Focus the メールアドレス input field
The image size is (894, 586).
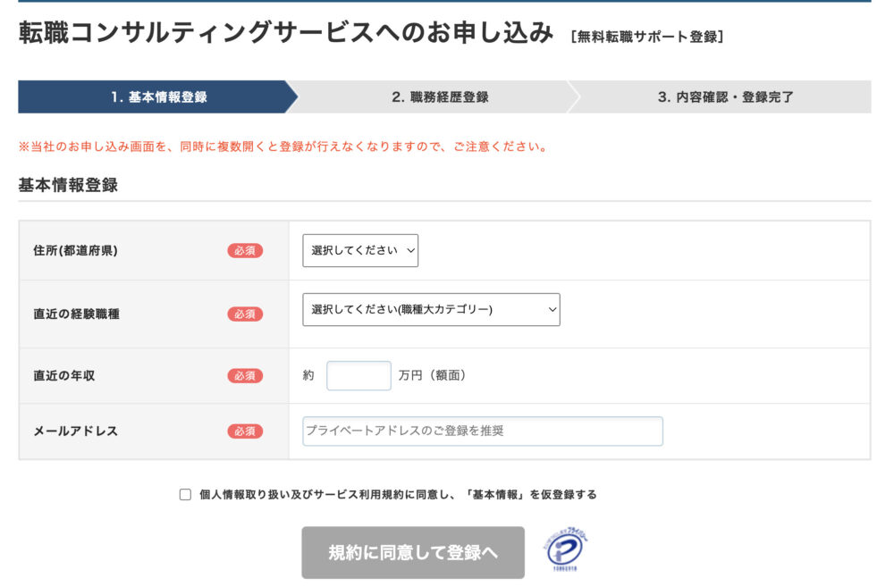coord(483,431)
